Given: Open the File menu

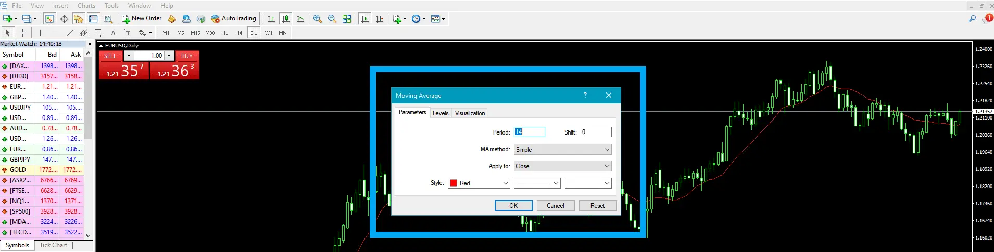Looking at the screenshot, I should click(17, 6).
